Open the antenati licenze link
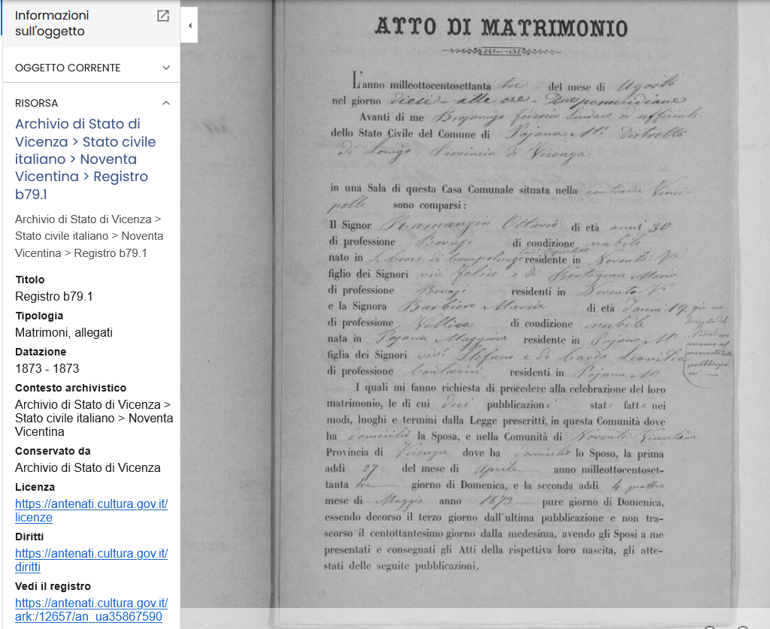Image resolution: width=770 pixels, height=629 pixels. (x=91, y=511)
